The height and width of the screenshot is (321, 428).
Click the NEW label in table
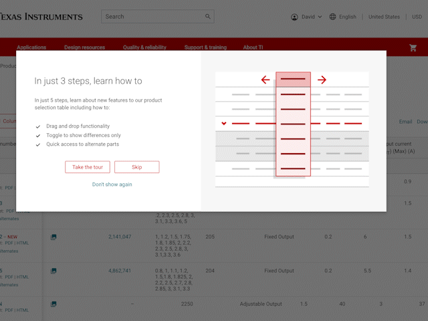pyautogui.click(x=12, y=237)
